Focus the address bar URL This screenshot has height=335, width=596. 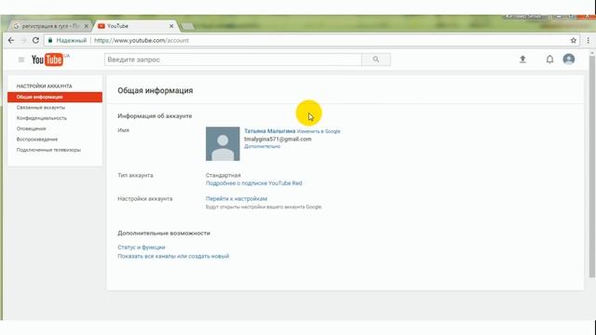tap(142, 40)
